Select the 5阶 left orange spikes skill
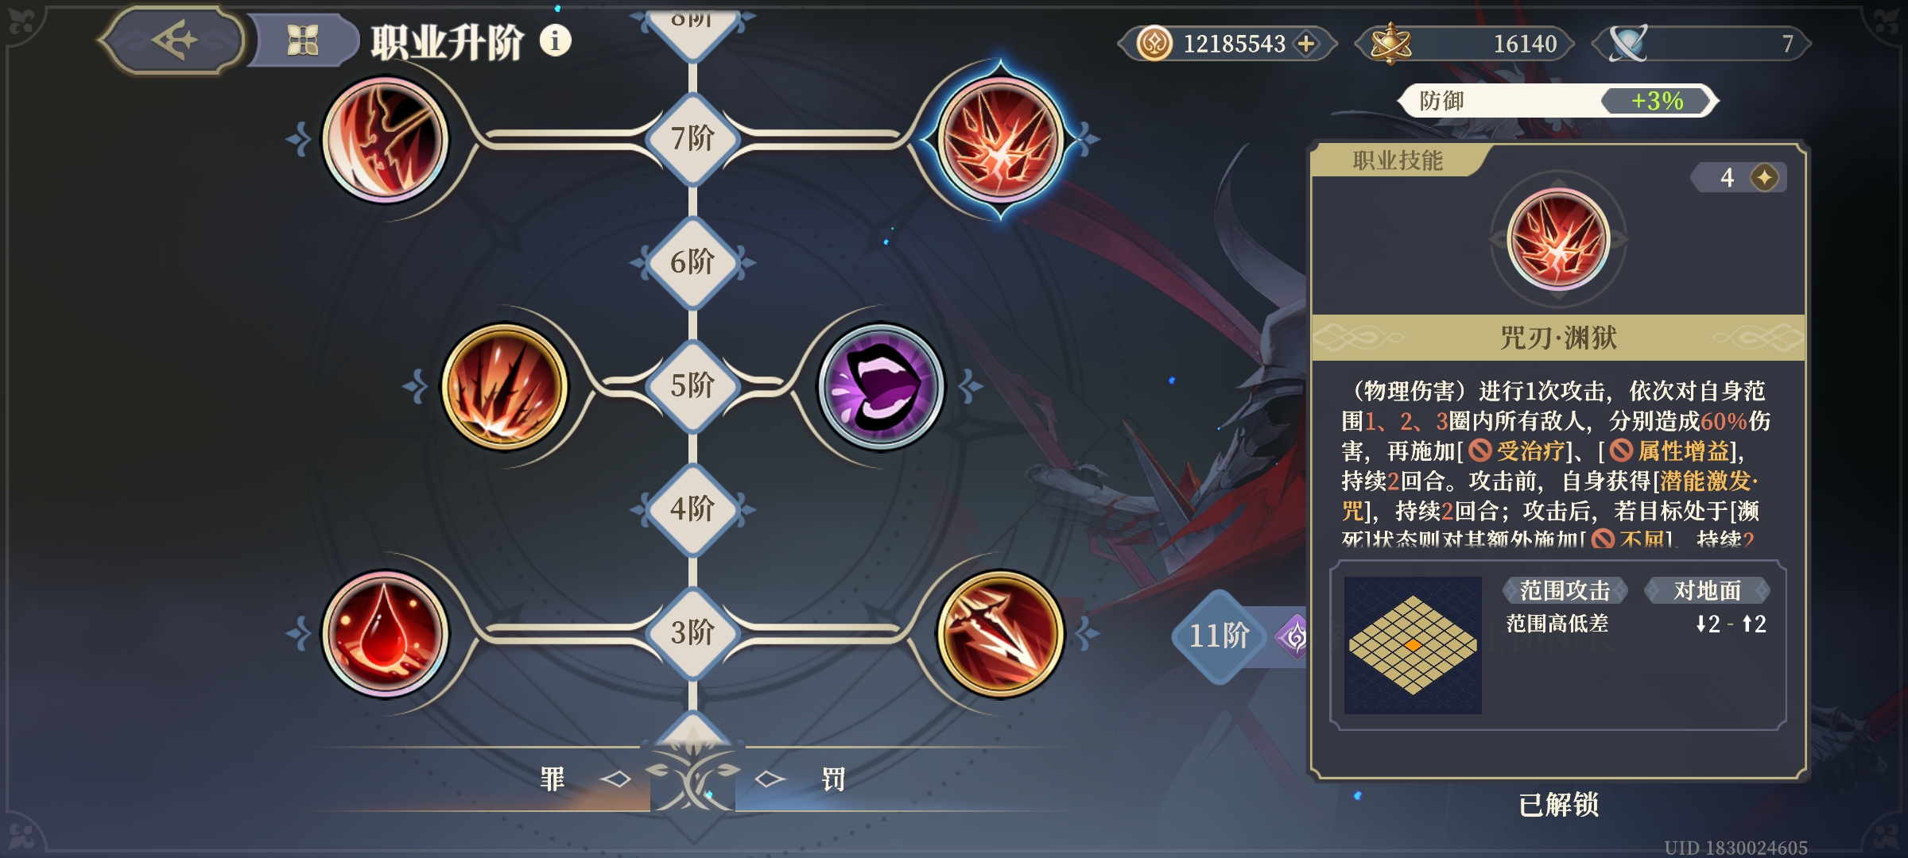Screen dimensions: 1908x858 pos(505,387)
